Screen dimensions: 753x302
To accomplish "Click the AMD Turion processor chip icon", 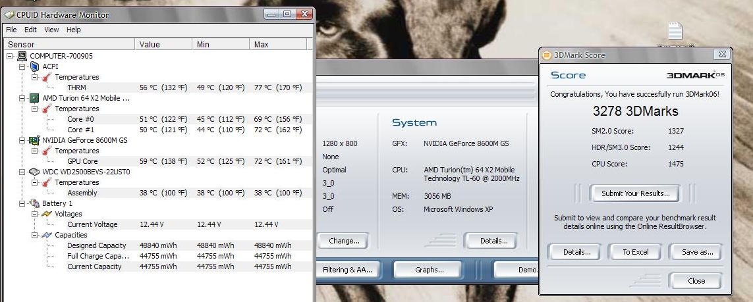I will pos(34,98).
